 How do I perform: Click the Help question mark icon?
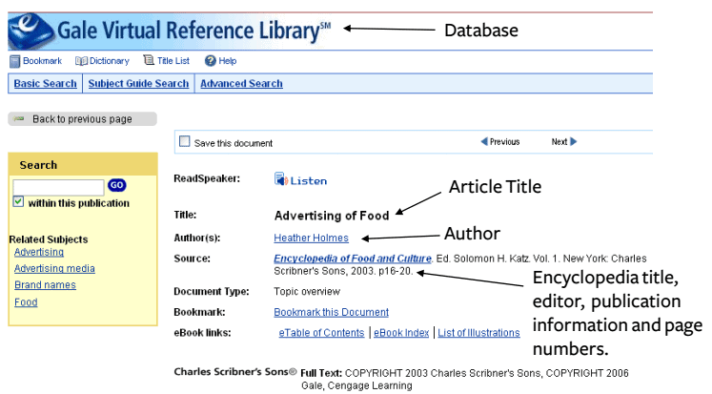click(x=211, y=61)
